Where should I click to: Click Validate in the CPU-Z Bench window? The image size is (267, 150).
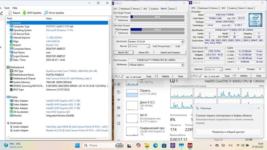(x=165, y=76)
